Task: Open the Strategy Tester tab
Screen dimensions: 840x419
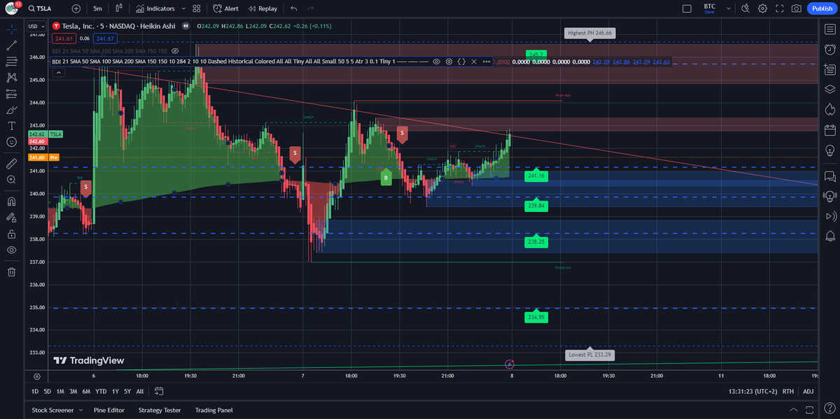Action: tap(159, 410)
